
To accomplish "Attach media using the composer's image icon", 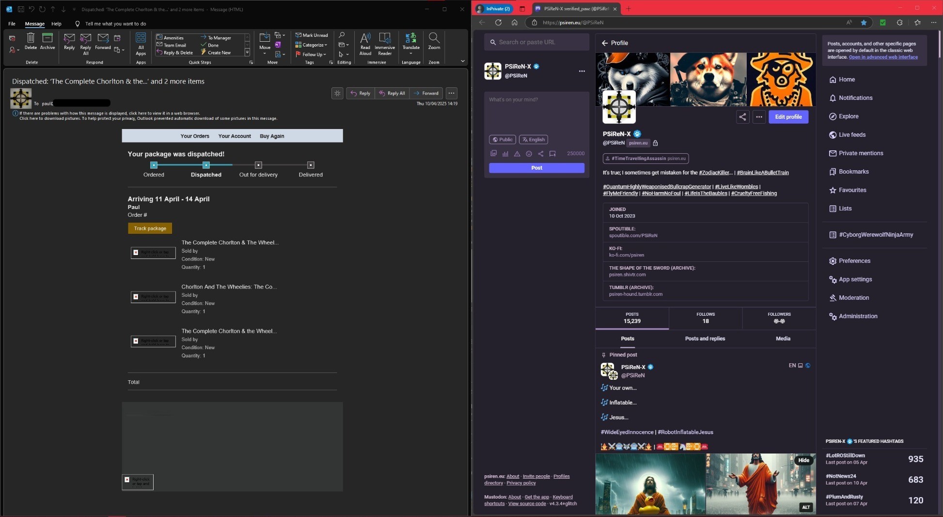I will pos(493,154).
